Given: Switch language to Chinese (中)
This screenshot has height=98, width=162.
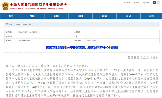Looking at the screenshot, I should (154, 2).
